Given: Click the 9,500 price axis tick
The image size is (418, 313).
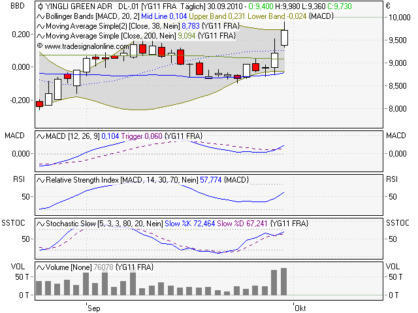Looking at the screenshot, I should (x=398, y=40).
